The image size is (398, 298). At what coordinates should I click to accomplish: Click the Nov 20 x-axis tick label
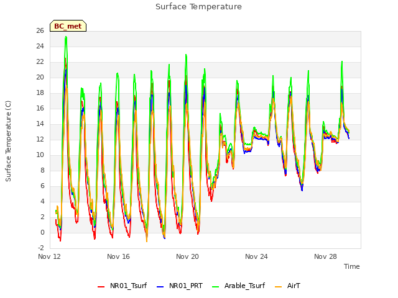pos(187,256)
